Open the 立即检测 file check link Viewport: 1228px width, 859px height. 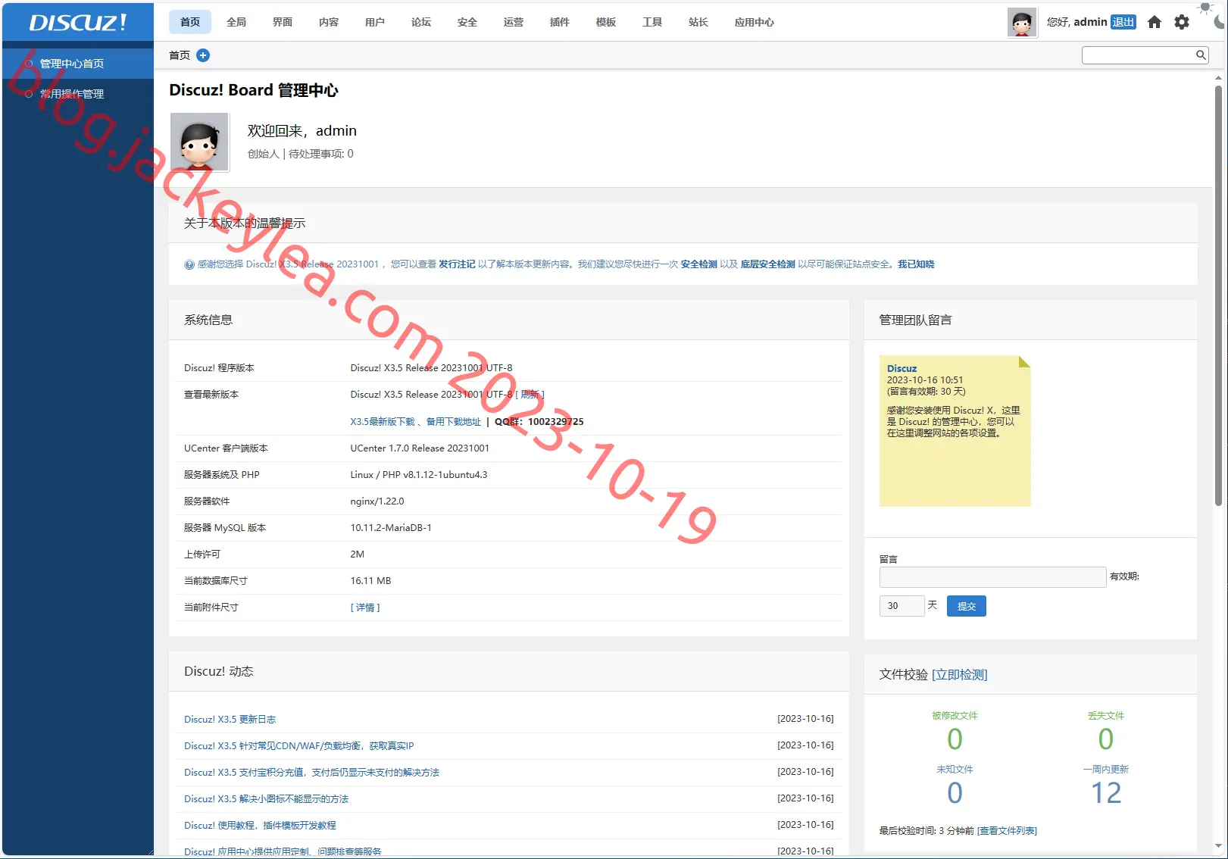coord(960,675)
